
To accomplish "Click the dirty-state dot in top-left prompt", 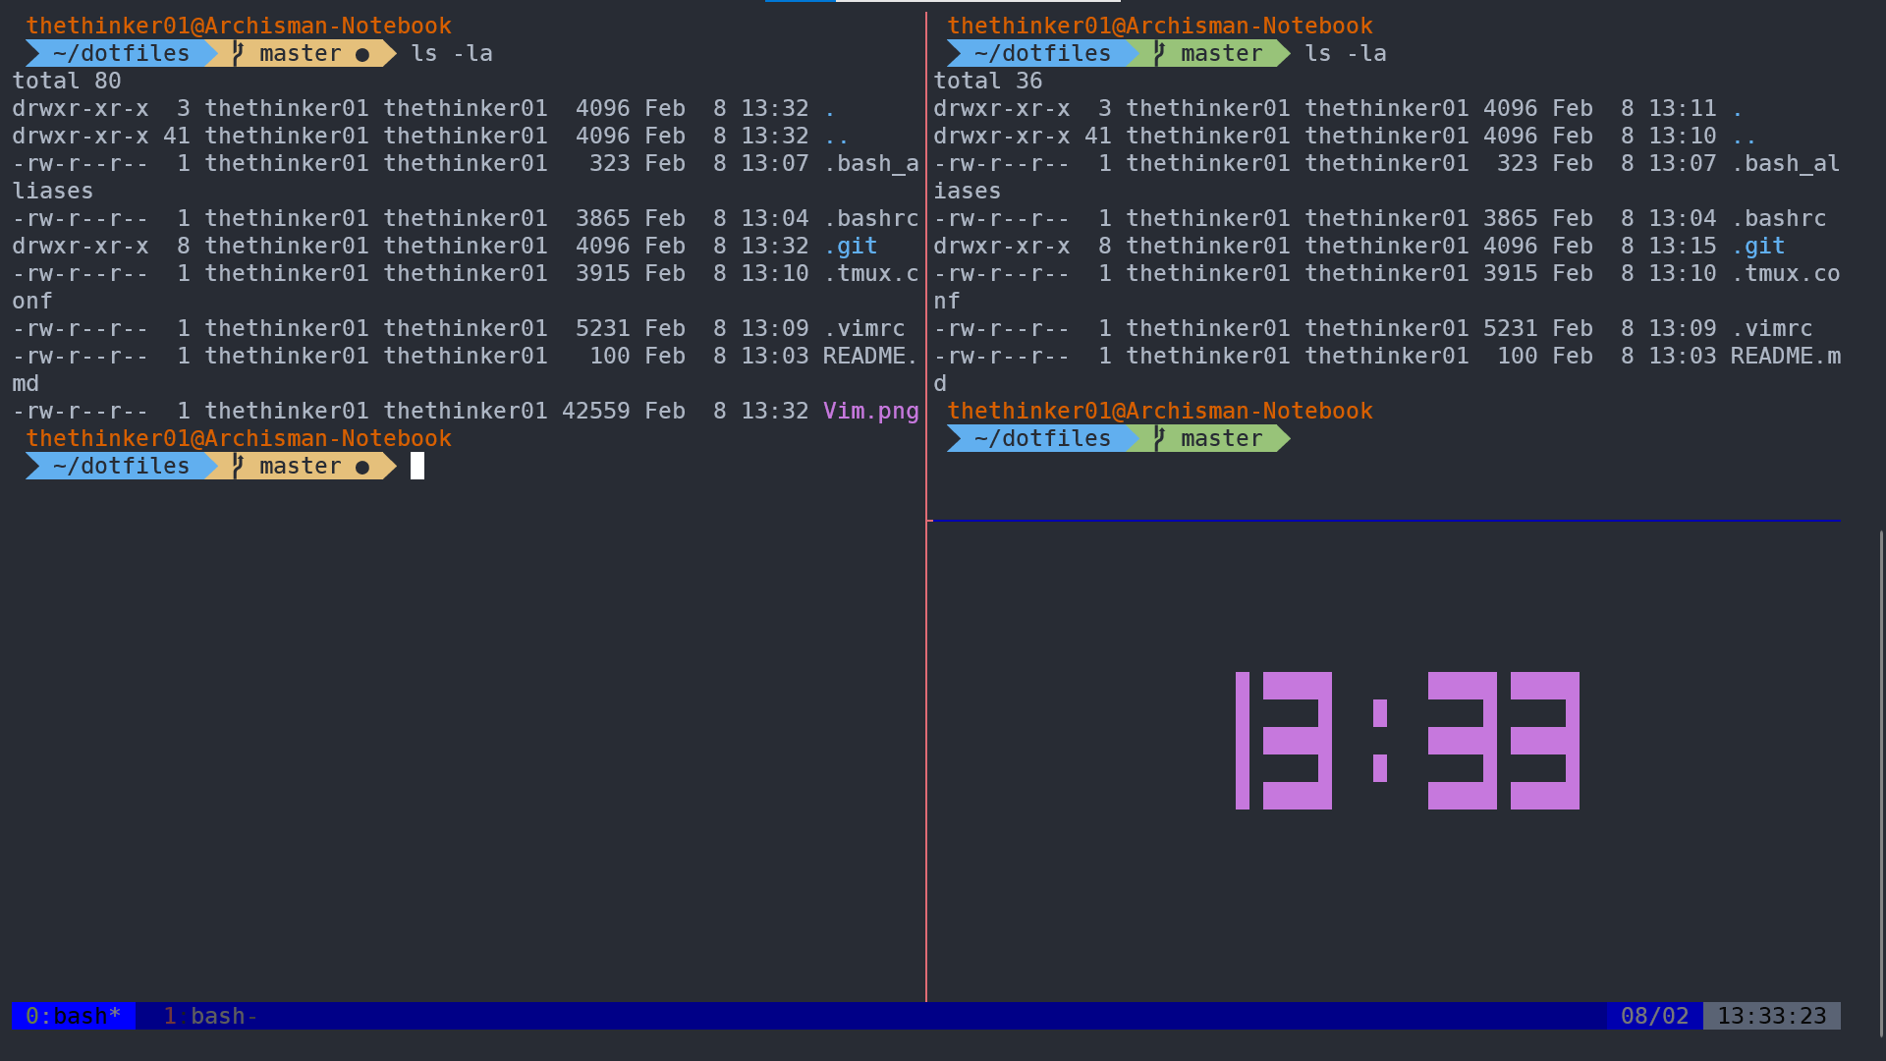I will (x=362, y=55).
